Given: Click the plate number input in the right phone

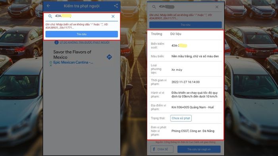Looking at the screenshot, I should tap(185, 7).
